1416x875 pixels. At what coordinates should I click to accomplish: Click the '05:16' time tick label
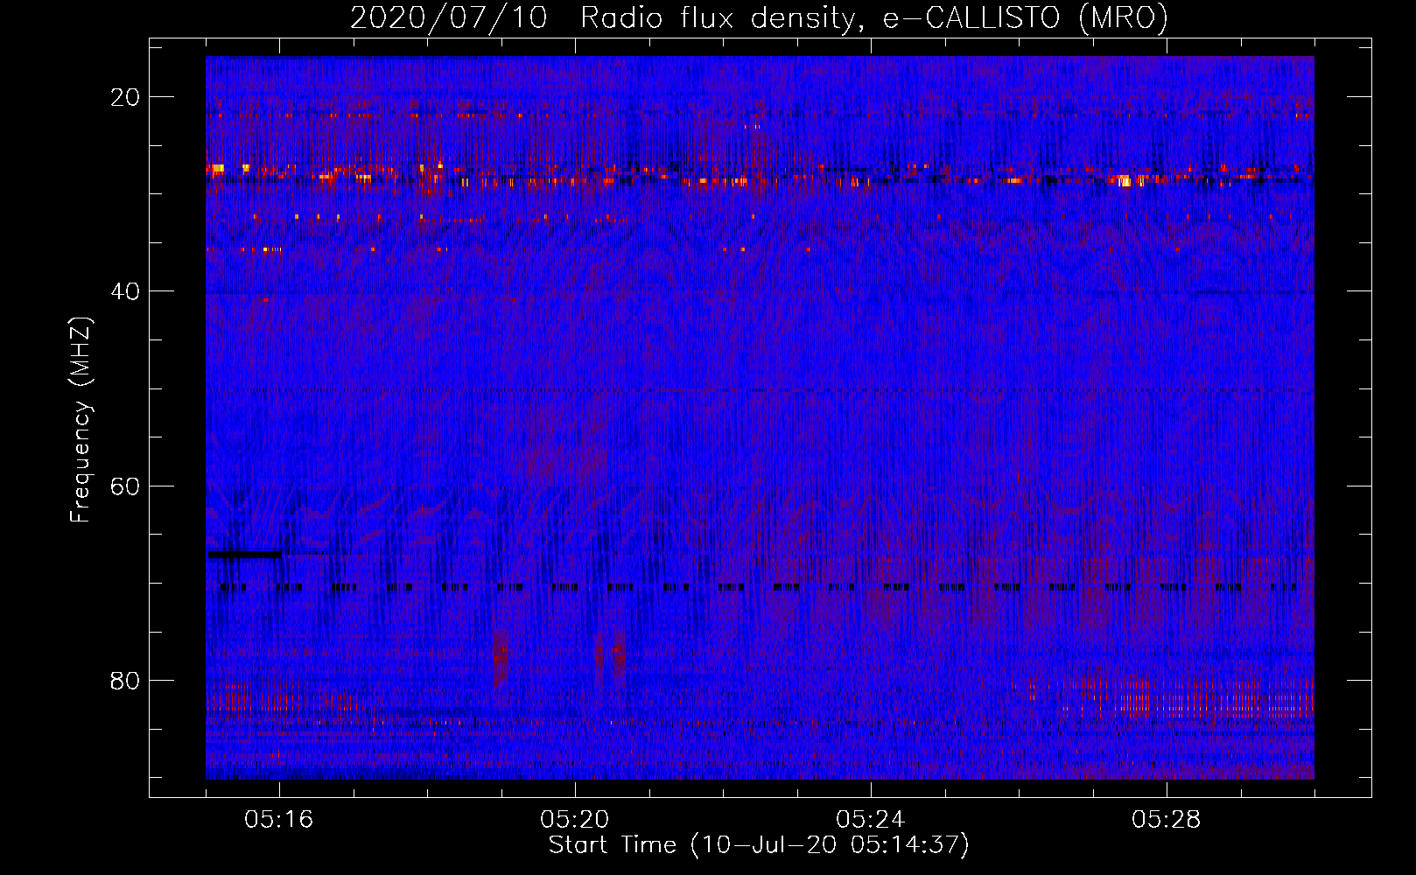click(279, 820)
